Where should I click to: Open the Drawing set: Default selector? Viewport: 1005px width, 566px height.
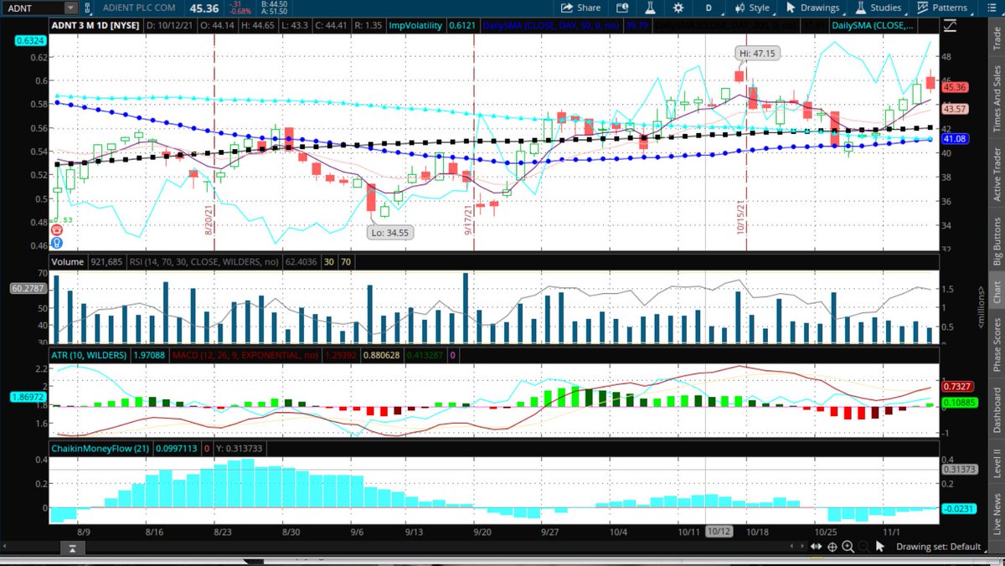coord(938,547)
